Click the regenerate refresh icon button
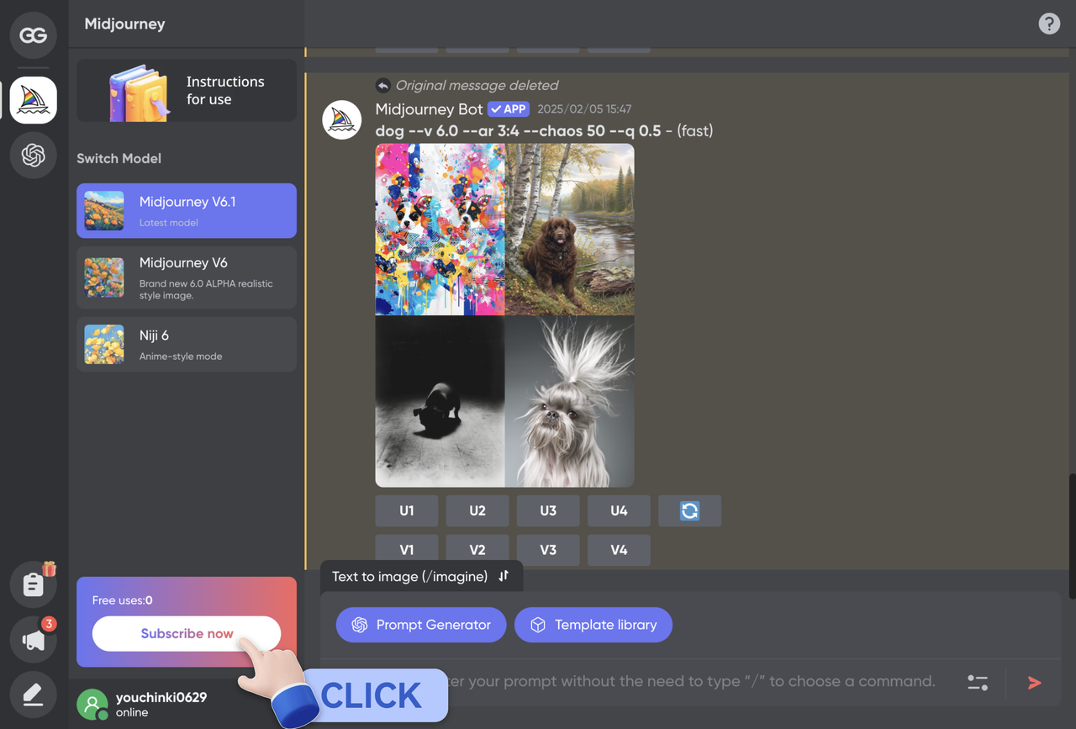 (x=689, y=510)
